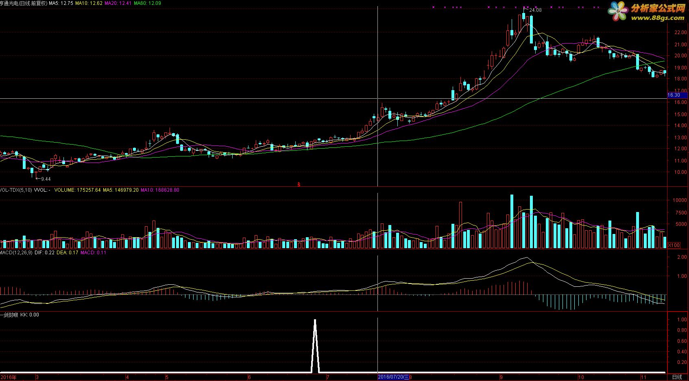The image size is (689, 381).
Task: Click the 7500 volume axis label
Action: (x=681, y=212)
